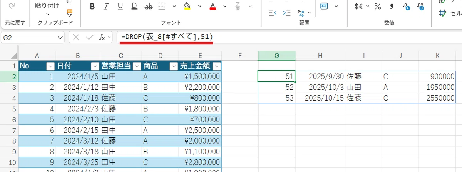462x172 pixels.
Task: Click the cell borders icon
Action: (162, 7)
